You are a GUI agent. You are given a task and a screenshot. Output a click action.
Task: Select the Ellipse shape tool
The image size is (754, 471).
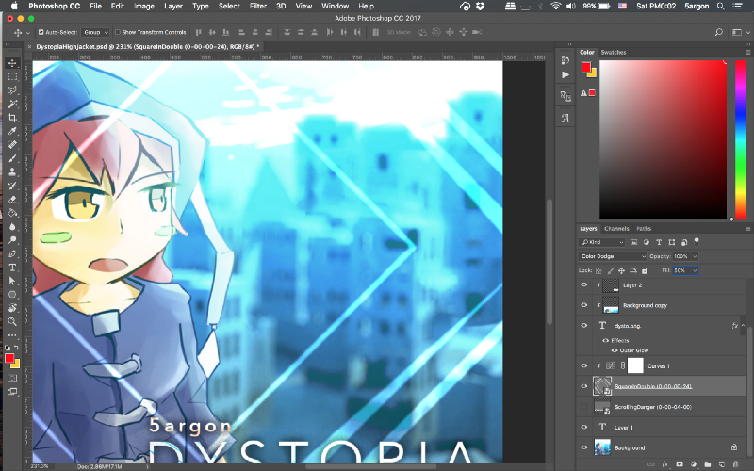pos(12,294)
